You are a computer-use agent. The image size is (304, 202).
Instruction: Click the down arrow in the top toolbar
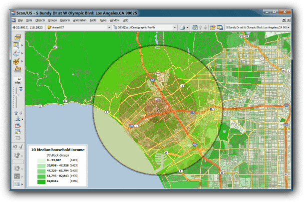click(205, 27)
